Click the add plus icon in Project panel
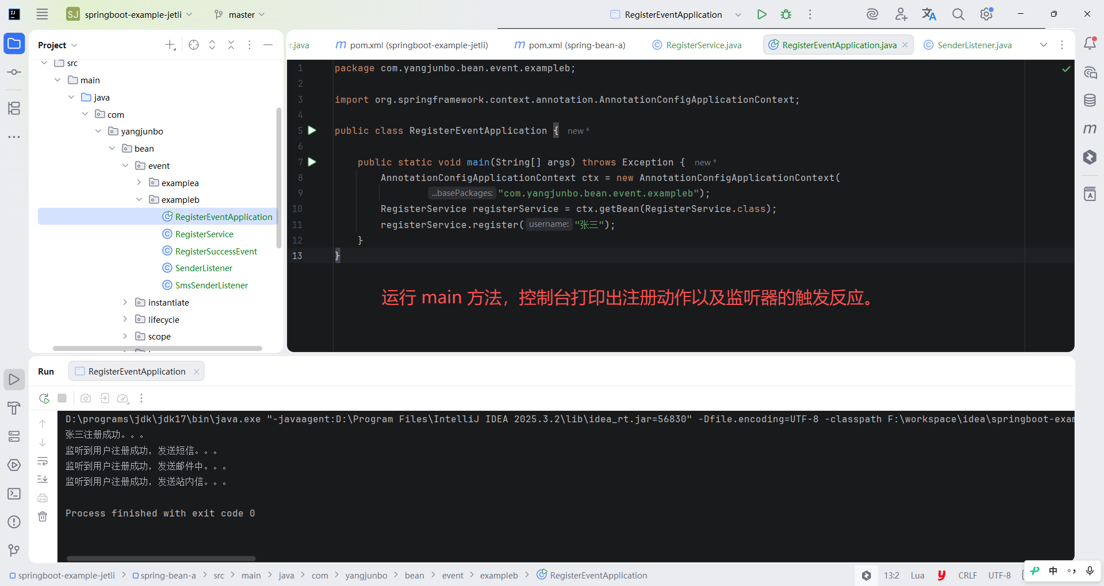This screenshot has width=1104, height=586. click(x=170, y=45)
